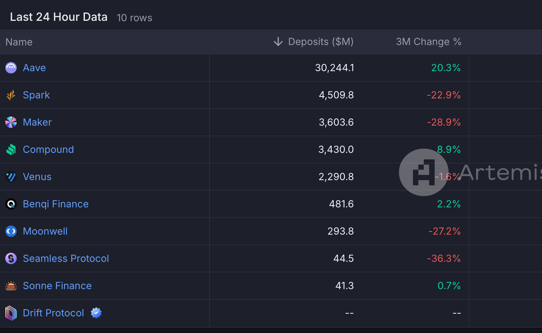Click the green Compound logo icon
The width and height of the screenshot is (542, 333).
(11, 149)
